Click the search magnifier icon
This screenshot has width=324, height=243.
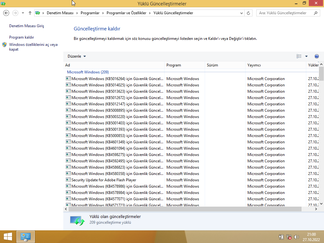[315, 13]
